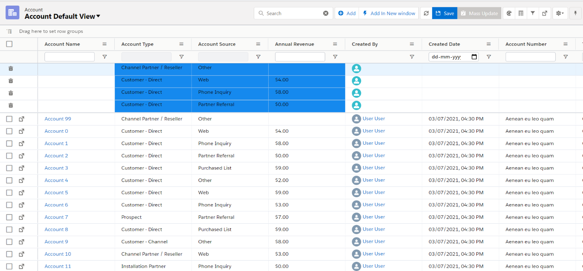Open the Annual Revenue column menu
The height and width of the screenshot is (271, 583).
pyautogui.click(x=335, y=44)
